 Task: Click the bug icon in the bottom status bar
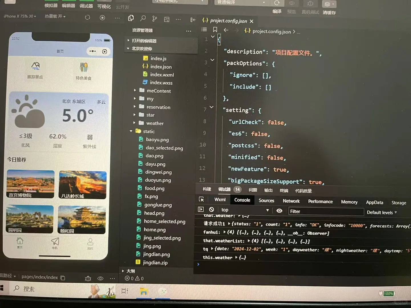pyautogui.click(x=88, y=278)
